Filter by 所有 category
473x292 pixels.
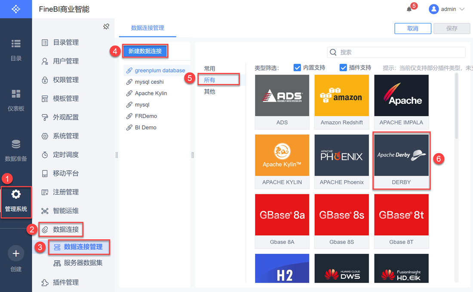pos(210,80)
